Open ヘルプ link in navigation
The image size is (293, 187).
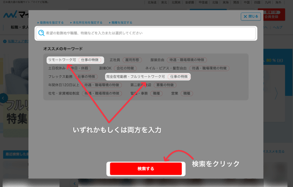pyautogui.click(x=277, y=27)
